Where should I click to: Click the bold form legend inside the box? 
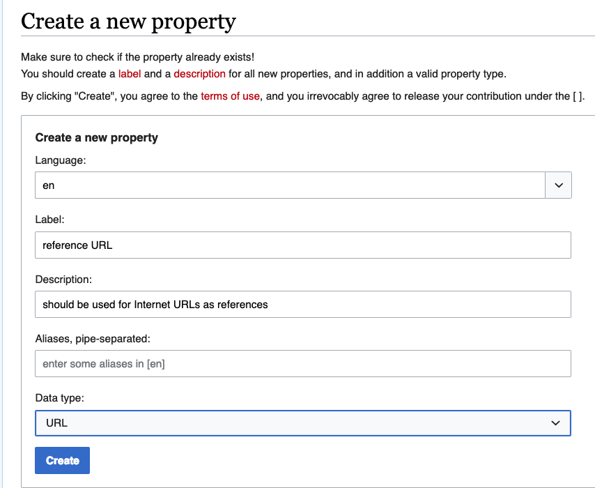(96, 137)
